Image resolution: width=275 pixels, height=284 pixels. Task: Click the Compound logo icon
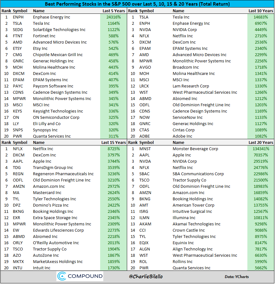tap(62, 276)
